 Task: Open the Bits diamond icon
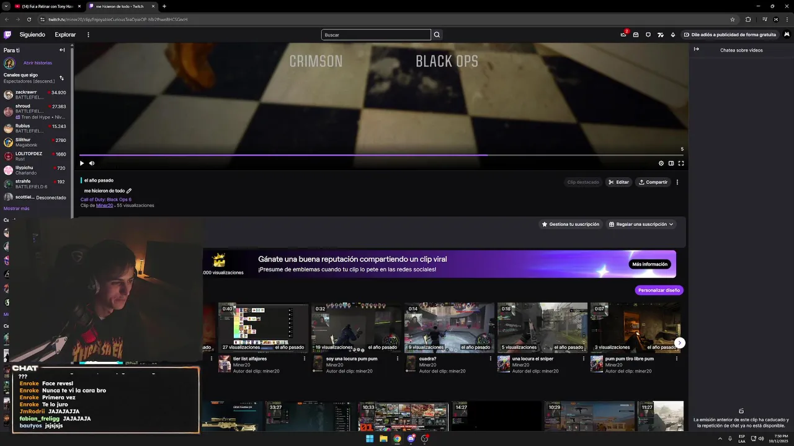(673, 35)
